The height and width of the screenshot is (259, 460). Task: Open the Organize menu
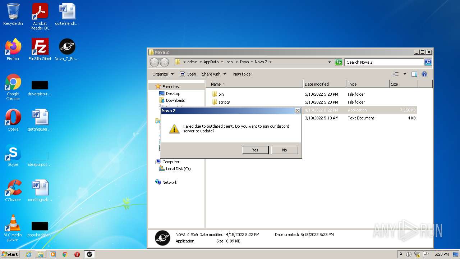(x=163, y=74)
